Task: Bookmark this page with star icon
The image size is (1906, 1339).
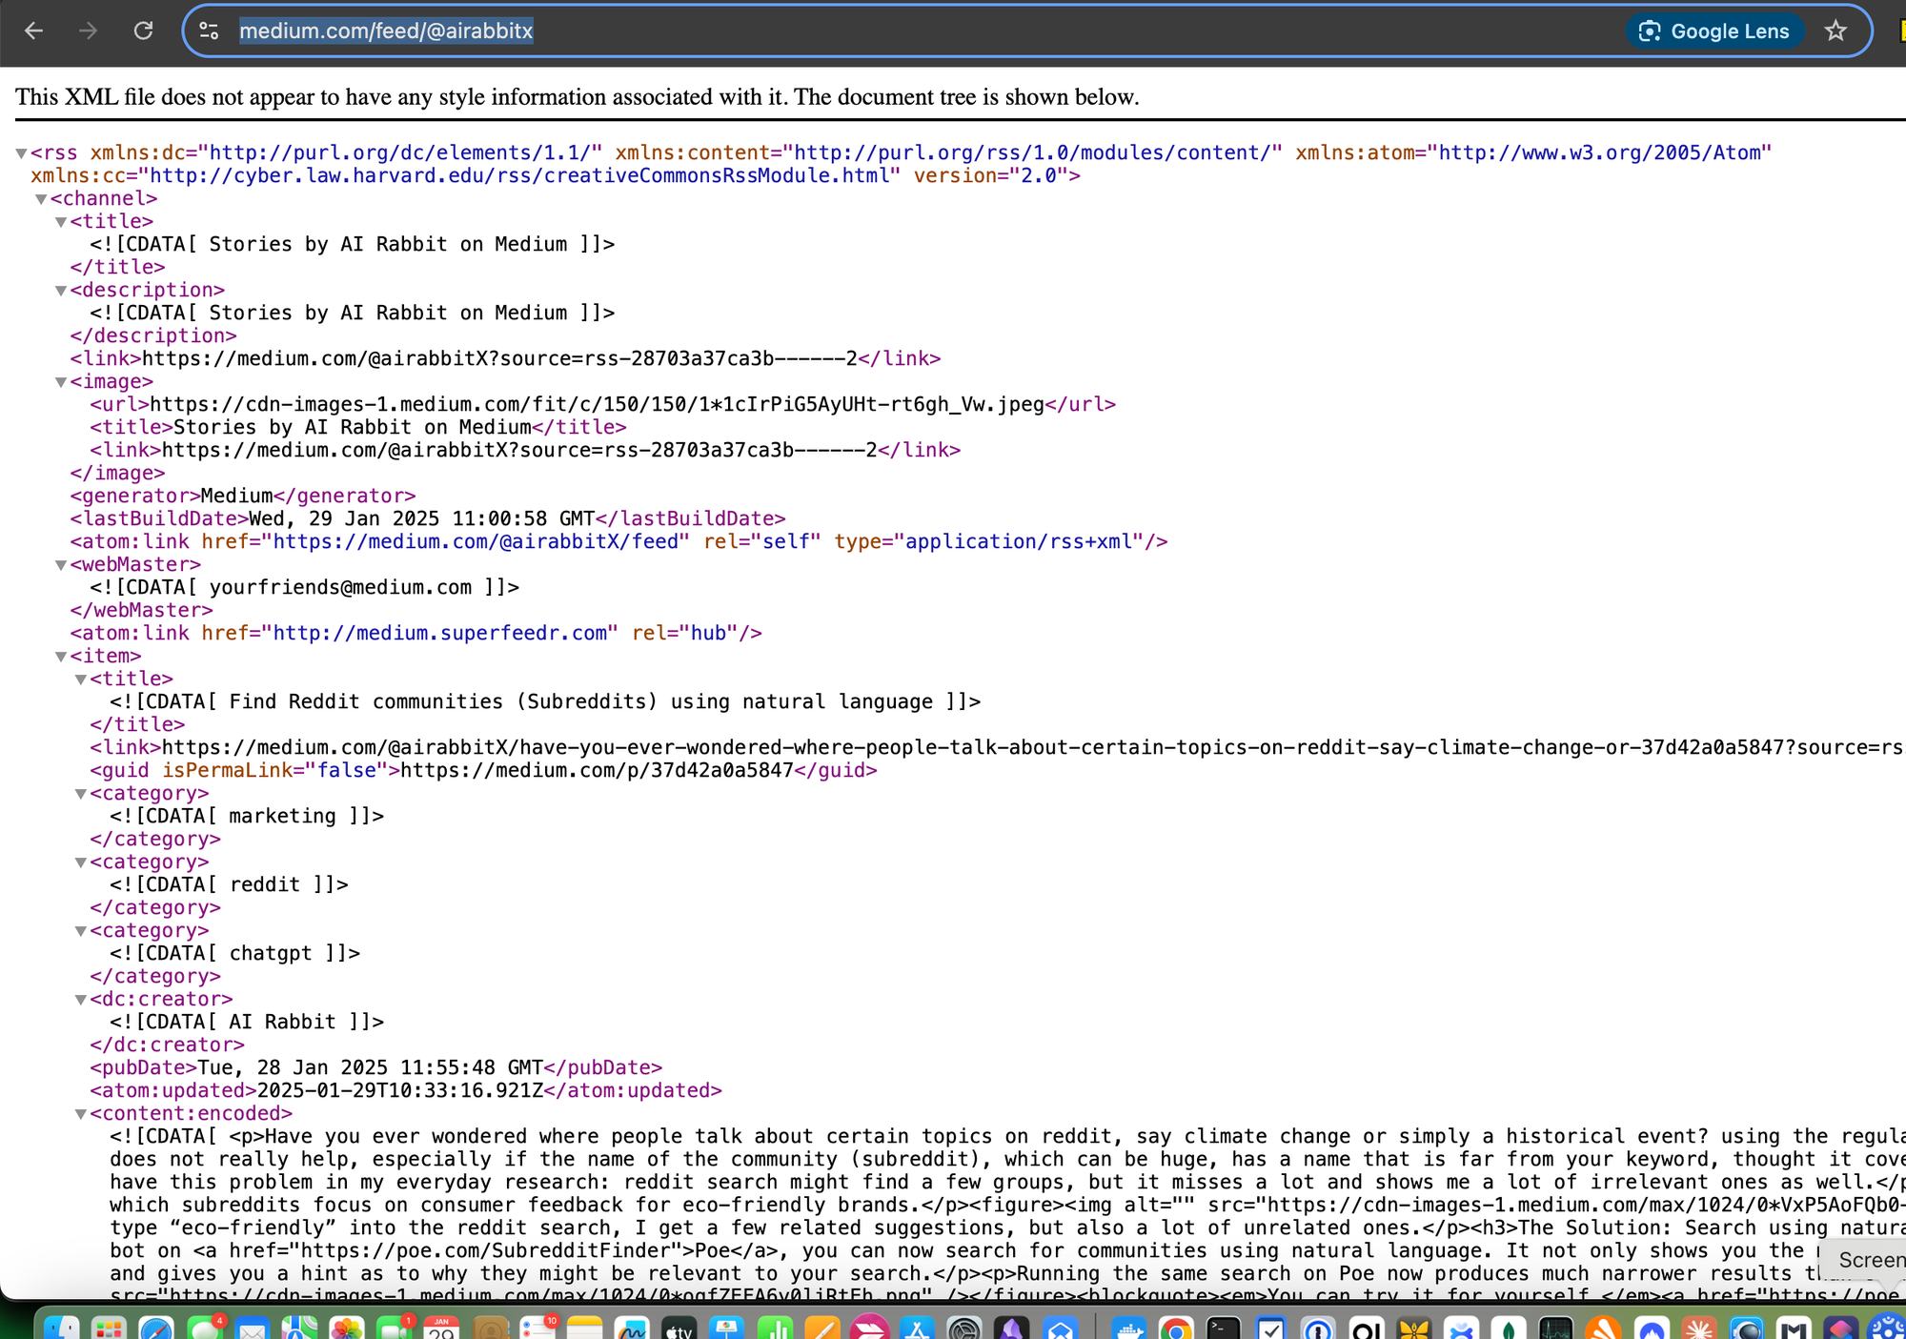Action: (1835, 31)
